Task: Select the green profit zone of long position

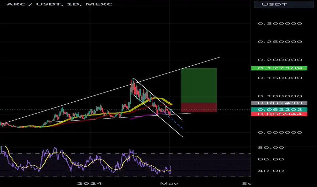Action: (199, 86)
